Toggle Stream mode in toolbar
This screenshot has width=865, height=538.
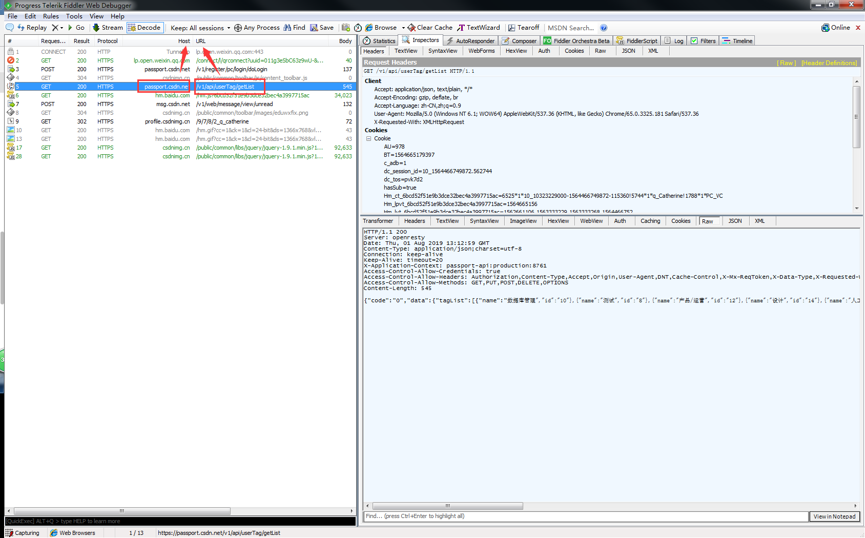(108, 28)
